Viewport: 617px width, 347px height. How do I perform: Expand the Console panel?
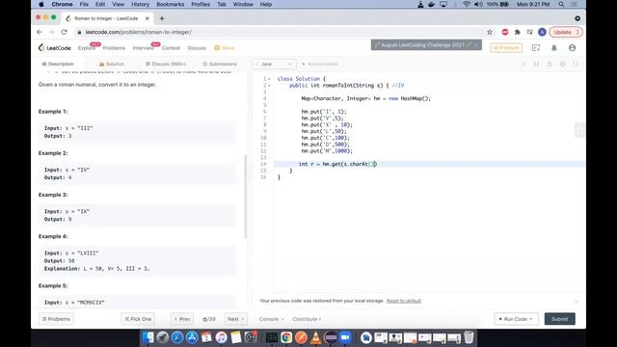point(271,319)
